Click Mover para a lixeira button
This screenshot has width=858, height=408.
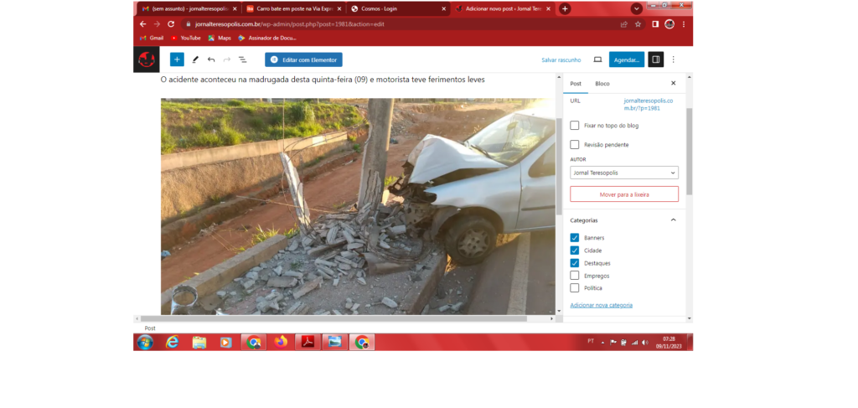click(624, 194)
